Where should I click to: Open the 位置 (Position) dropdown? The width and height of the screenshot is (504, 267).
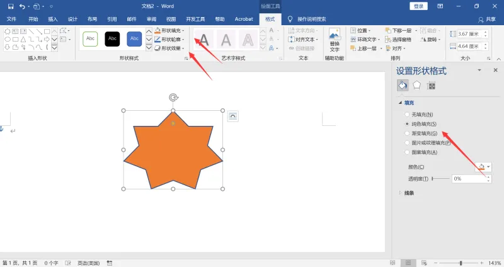pos(360,30)
